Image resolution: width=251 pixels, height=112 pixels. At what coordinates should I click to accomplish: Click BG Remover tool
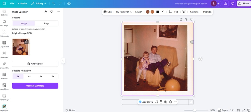coord(124,12)
